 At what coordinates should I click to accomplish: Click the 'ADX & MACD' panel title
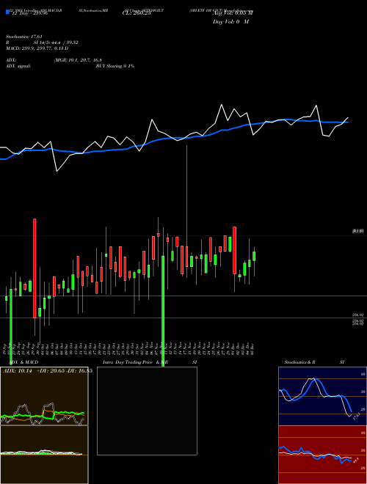[x=23, y=362]
